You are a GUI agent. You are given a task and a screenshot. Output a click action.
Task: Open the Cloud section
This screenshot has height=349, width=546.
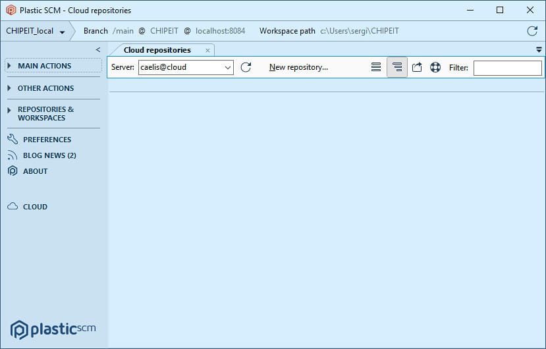27,207
